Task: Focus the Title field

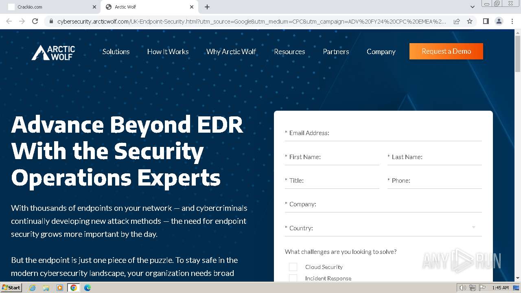Action: (x=332, y=181)
